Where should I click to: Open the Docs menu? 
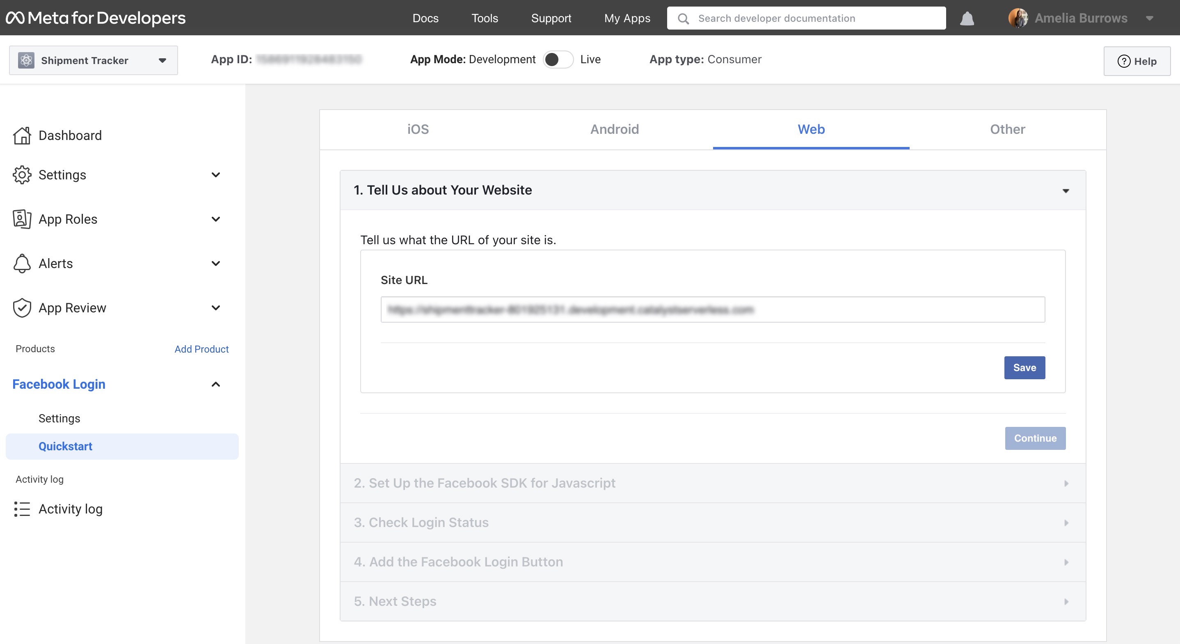click(425, 18)
